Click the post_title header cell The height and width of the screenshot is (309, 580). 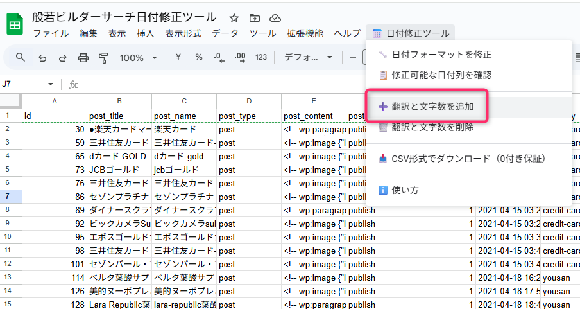click(x=119, y=116)
